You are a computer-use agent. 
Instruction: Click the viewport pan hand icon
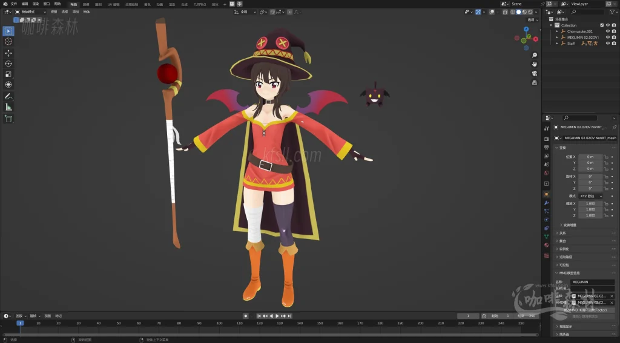(535, 64)
